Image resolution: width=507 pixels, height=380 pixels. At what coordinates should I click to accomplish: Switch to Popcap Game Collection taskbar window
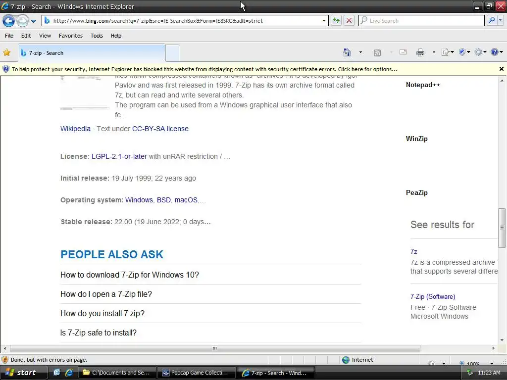point(196,373)
